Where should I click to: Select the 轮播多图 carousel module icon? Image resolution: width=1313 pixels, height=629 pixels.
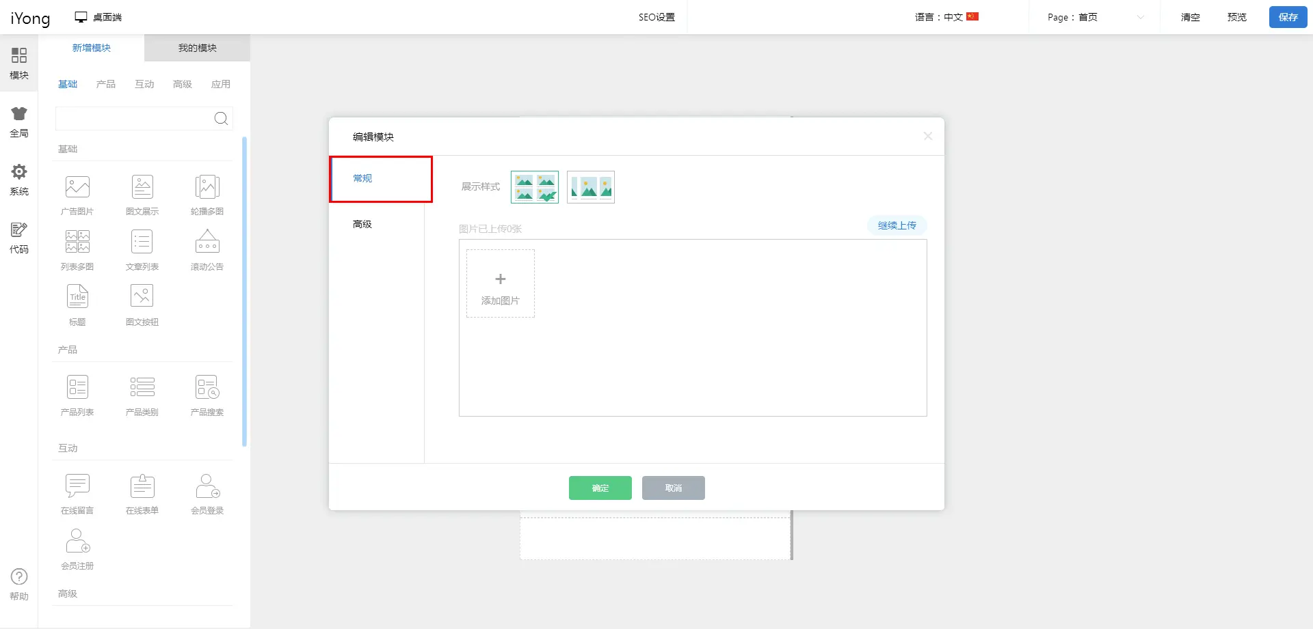pyautogui.click(x=207, y=187)
